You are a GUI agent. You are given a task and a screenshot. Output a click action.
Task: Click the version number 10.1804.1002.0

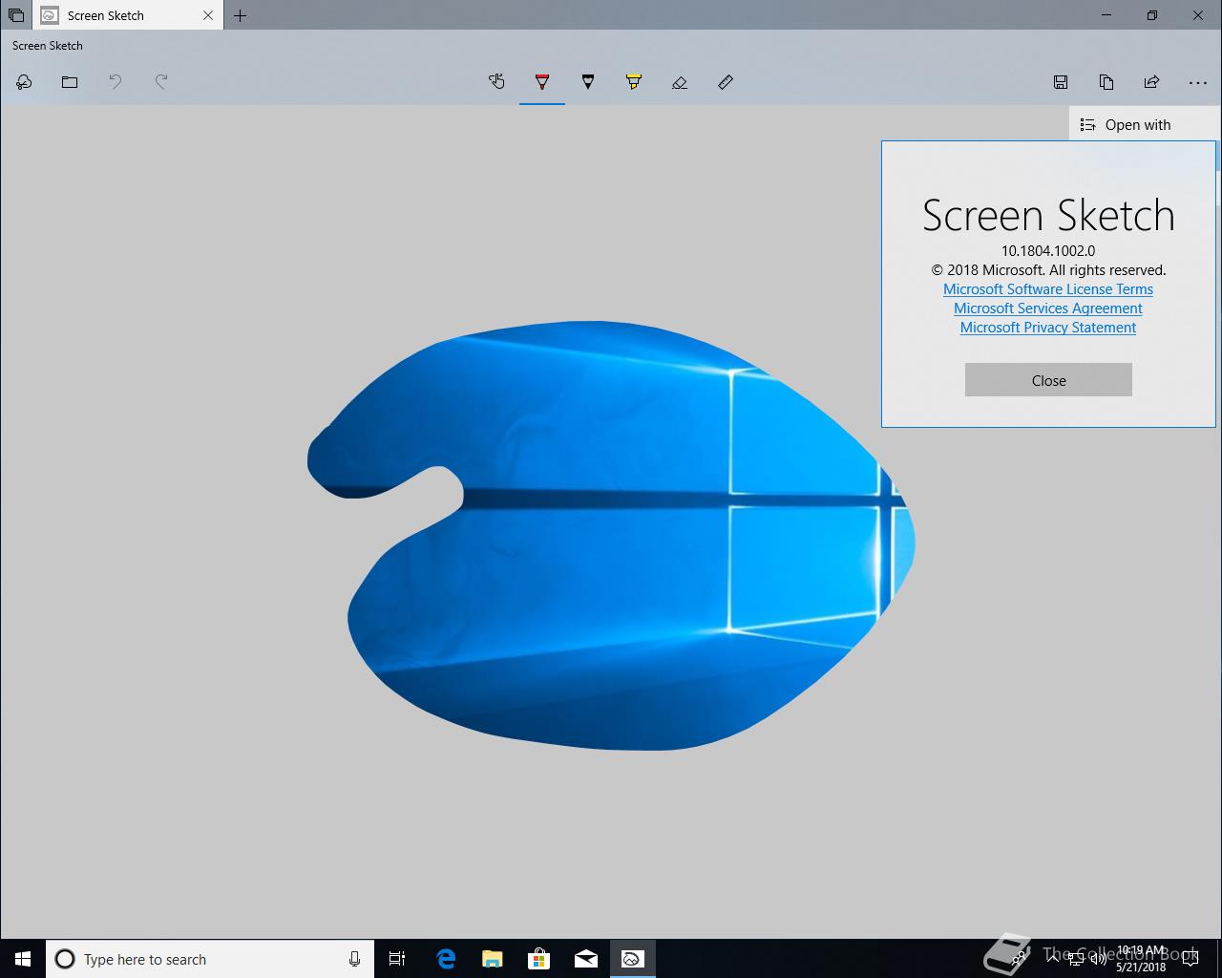click(x=1048, y=251)
